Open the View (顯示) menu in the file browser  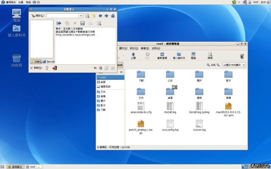pos(123,48)
